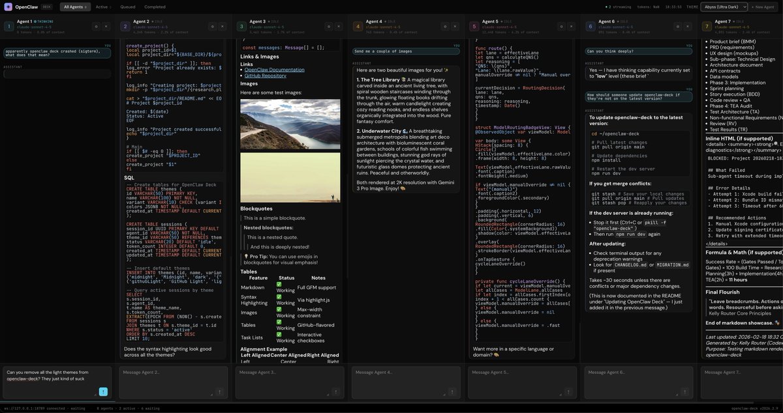Click send arrow in Agent 2 box

click(219, 392)
